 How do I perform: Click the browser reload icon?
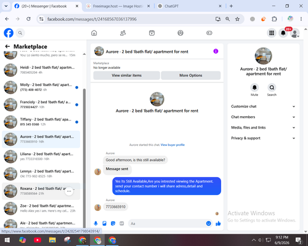click(28, 19)
